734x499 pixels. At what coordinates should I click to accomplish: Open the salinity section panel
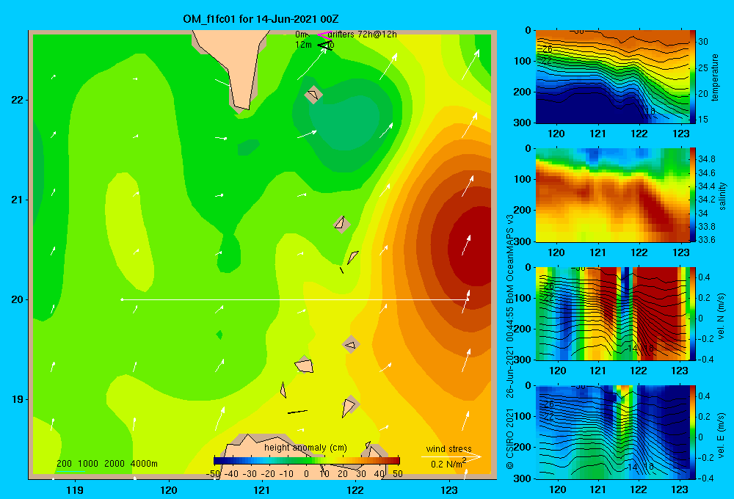pyautogui.click(x=612, y=195)
